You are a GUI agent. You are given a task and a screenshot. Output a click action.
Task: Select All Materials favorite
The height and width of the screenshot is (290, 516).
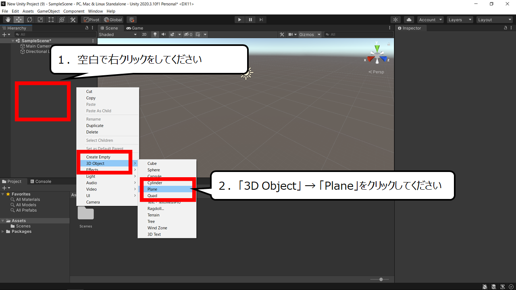tap(28, 200)
